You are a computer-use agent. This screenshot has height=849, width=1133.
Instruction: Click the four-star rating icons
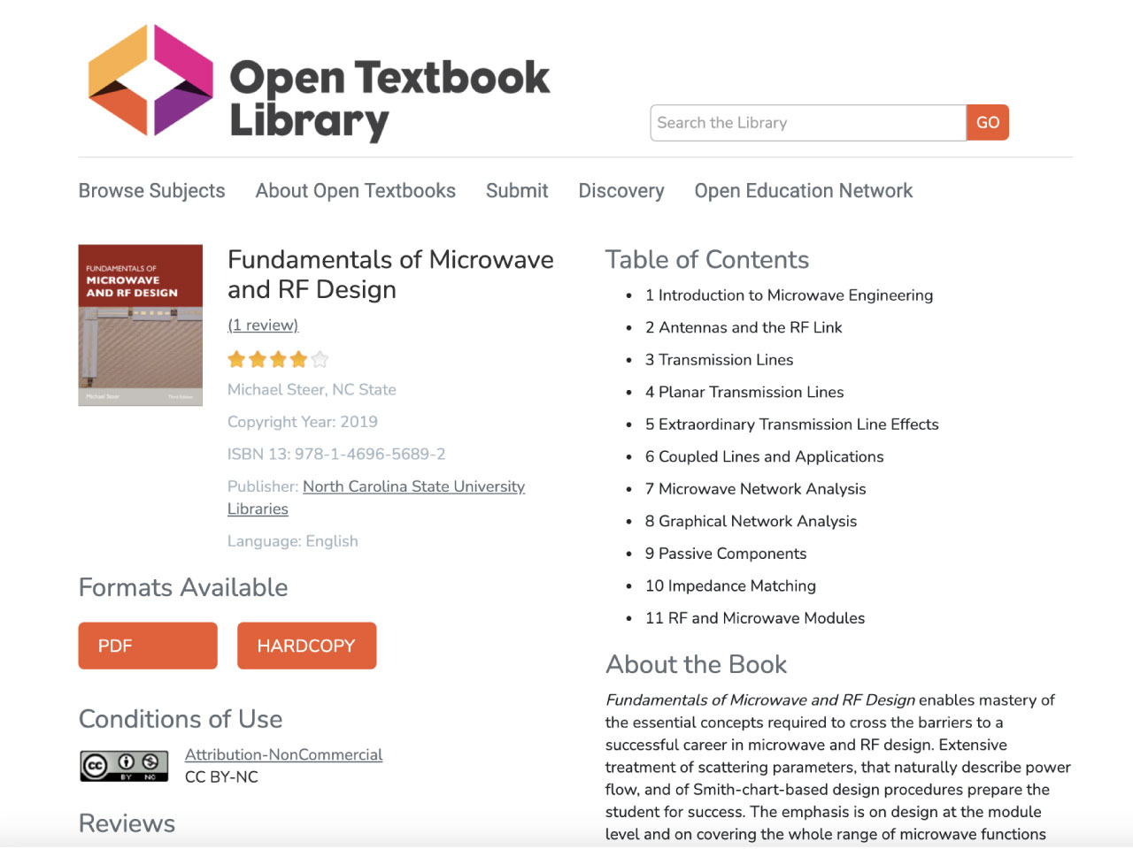click(278, 359)
